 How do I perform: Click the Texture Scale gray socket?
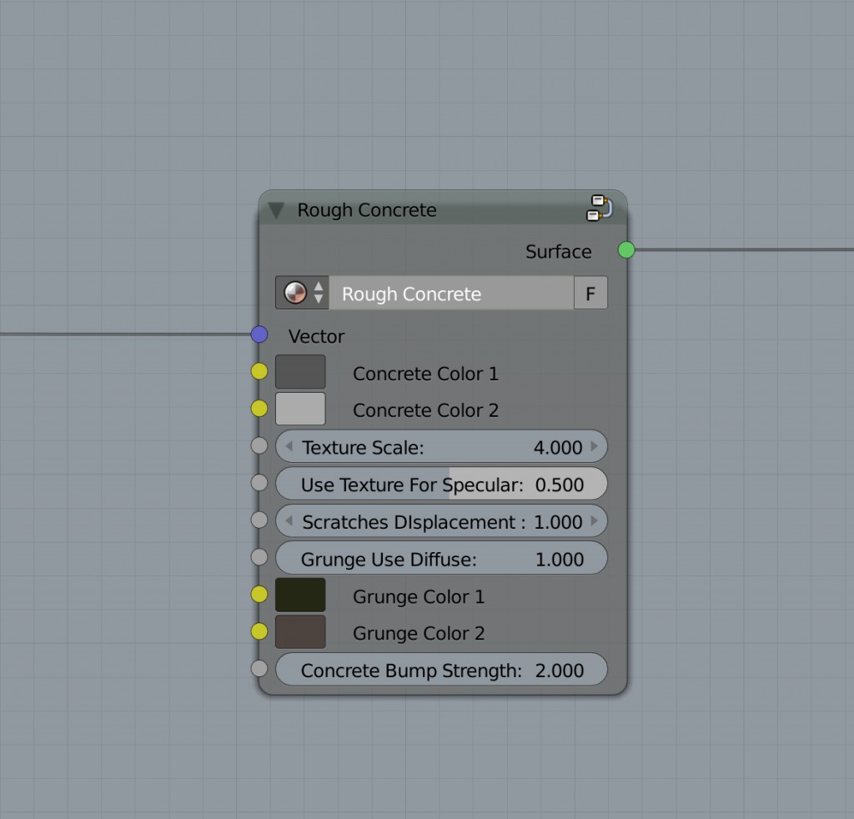tap(259, 446)
